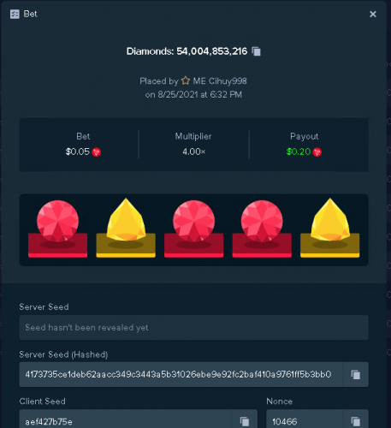Screen dimensions: 391x428
Task: Click the unrevealed Server Seed field
Action: click(x=193, y=327)
